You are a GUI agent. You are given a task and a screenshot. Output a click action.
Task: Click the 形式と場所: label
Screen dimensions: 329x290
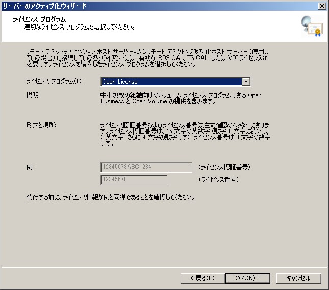tap(40, 125)
